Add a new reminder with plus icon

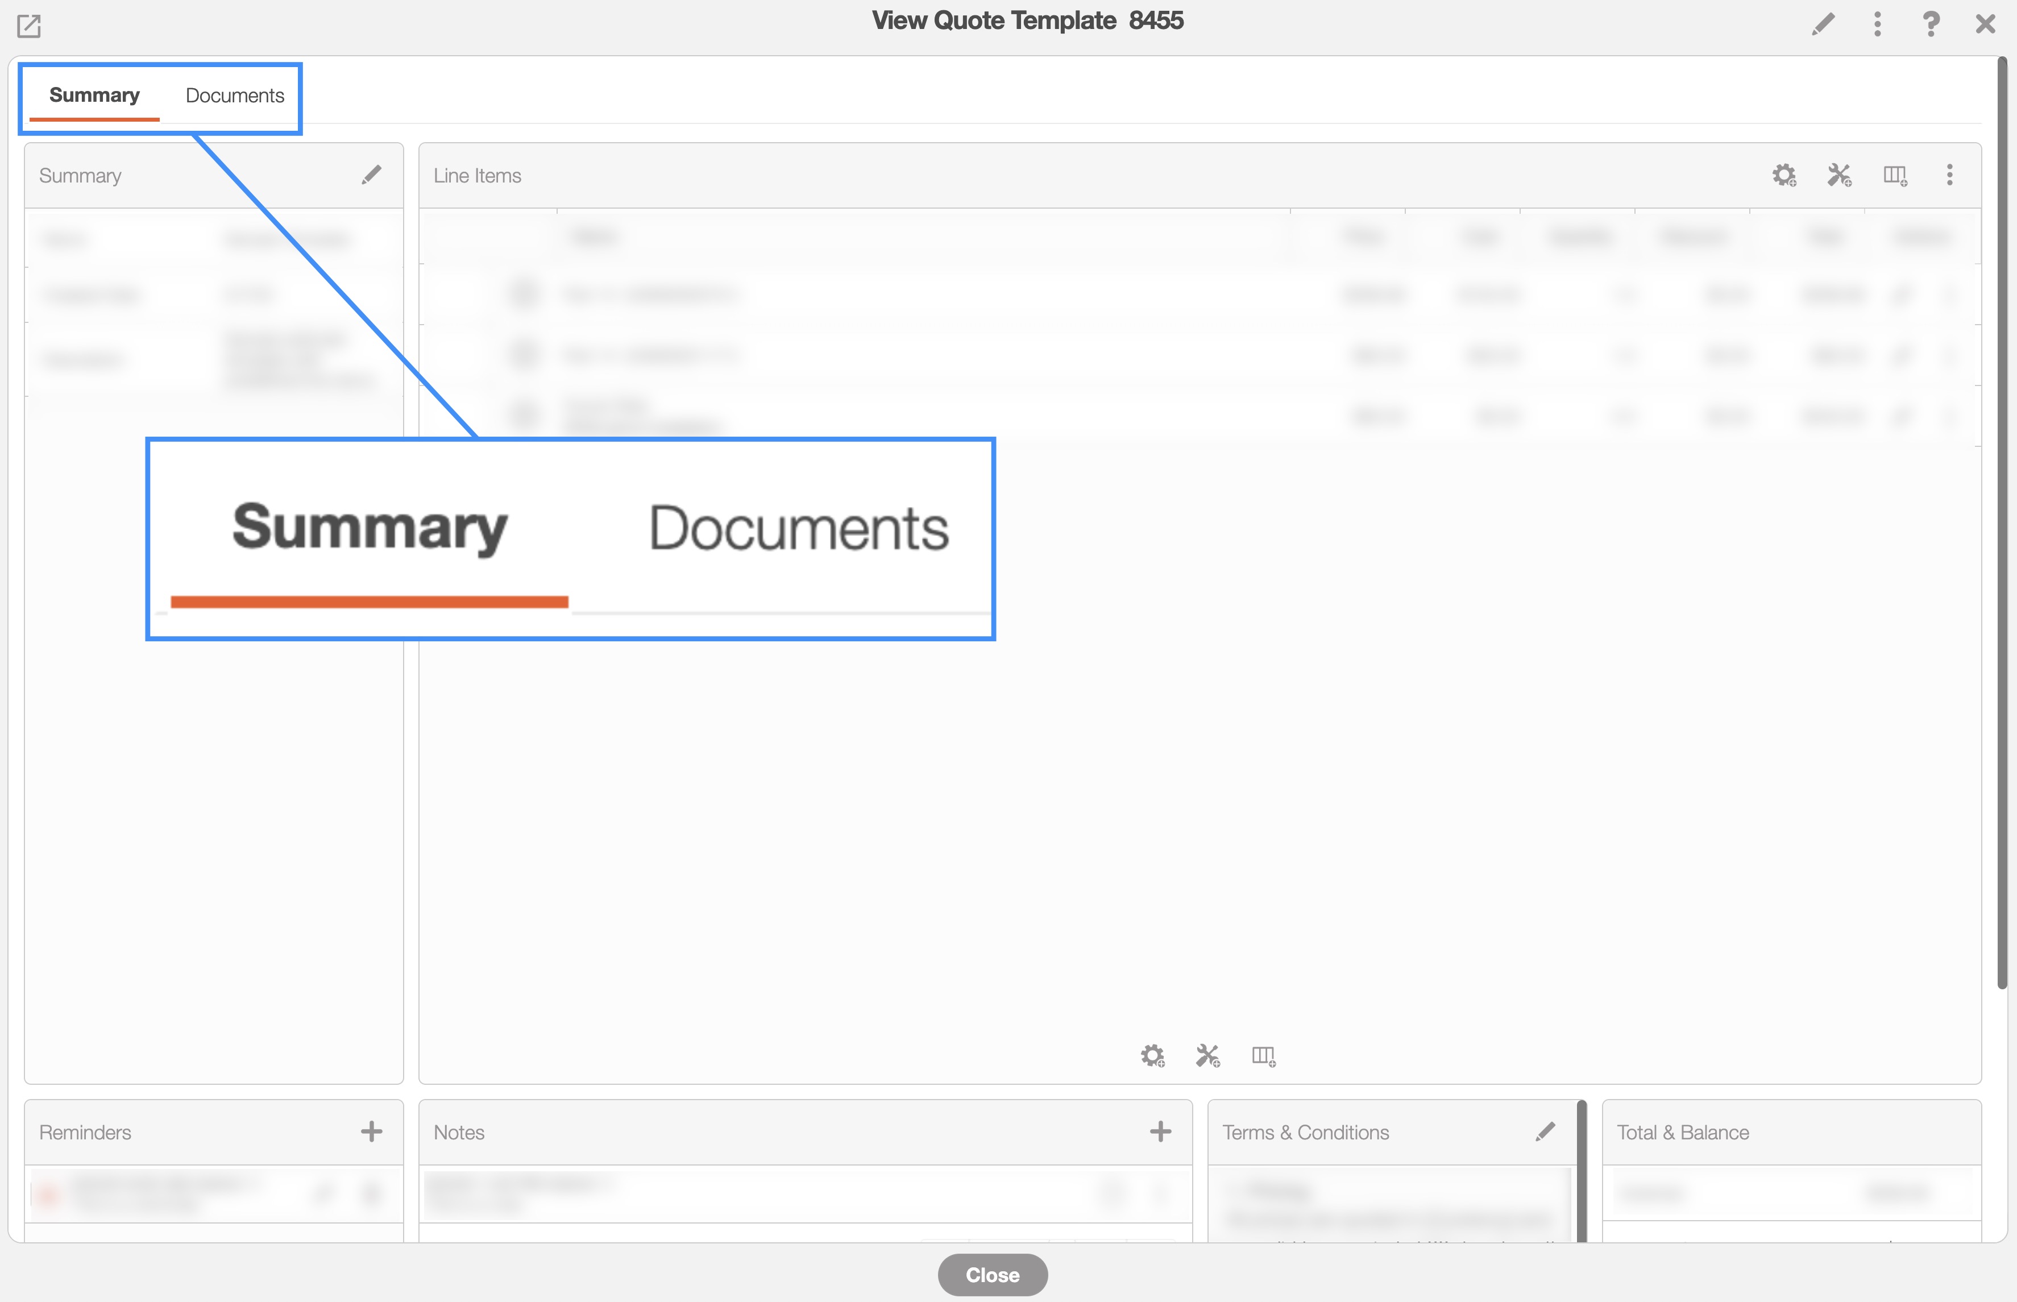click(x=371, y=1131)
